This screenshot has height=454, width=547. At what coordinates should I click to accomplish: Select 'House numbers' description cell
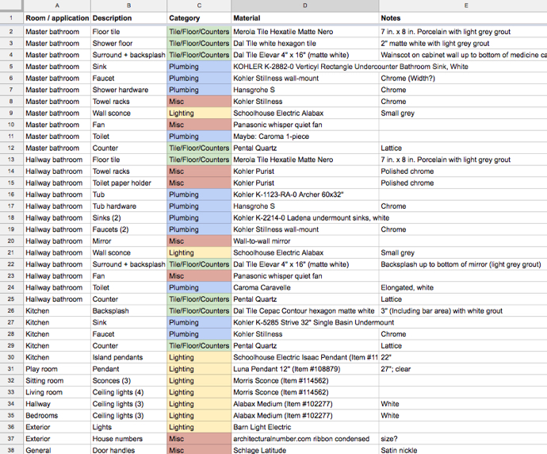[128, 439]
